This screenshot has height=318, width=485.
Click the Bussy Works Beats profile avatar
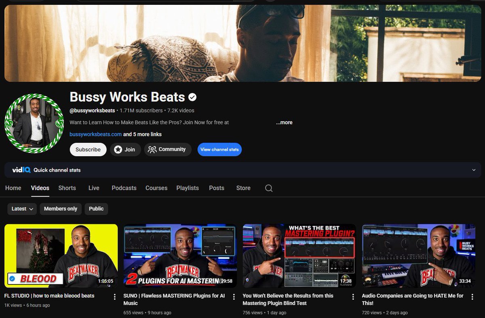[x=34, y=123]
